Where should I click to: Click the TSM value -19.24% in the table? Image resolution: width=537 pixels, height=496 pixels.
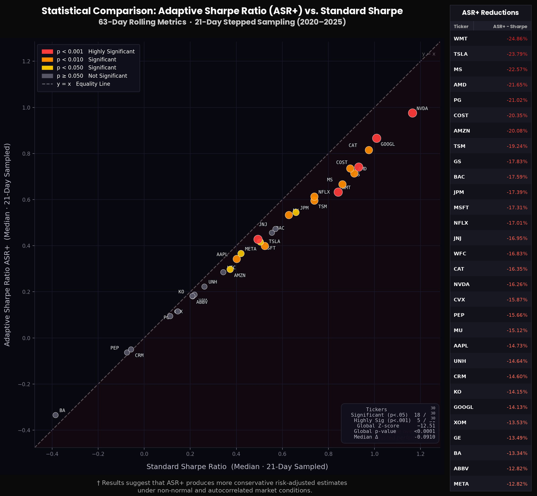pyautogui.click(x=517, y=146)
